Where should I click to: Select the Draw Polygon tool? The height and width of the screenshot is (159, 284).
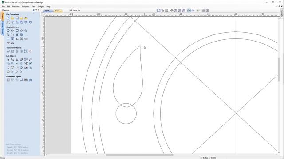click(x=21, y=30)
